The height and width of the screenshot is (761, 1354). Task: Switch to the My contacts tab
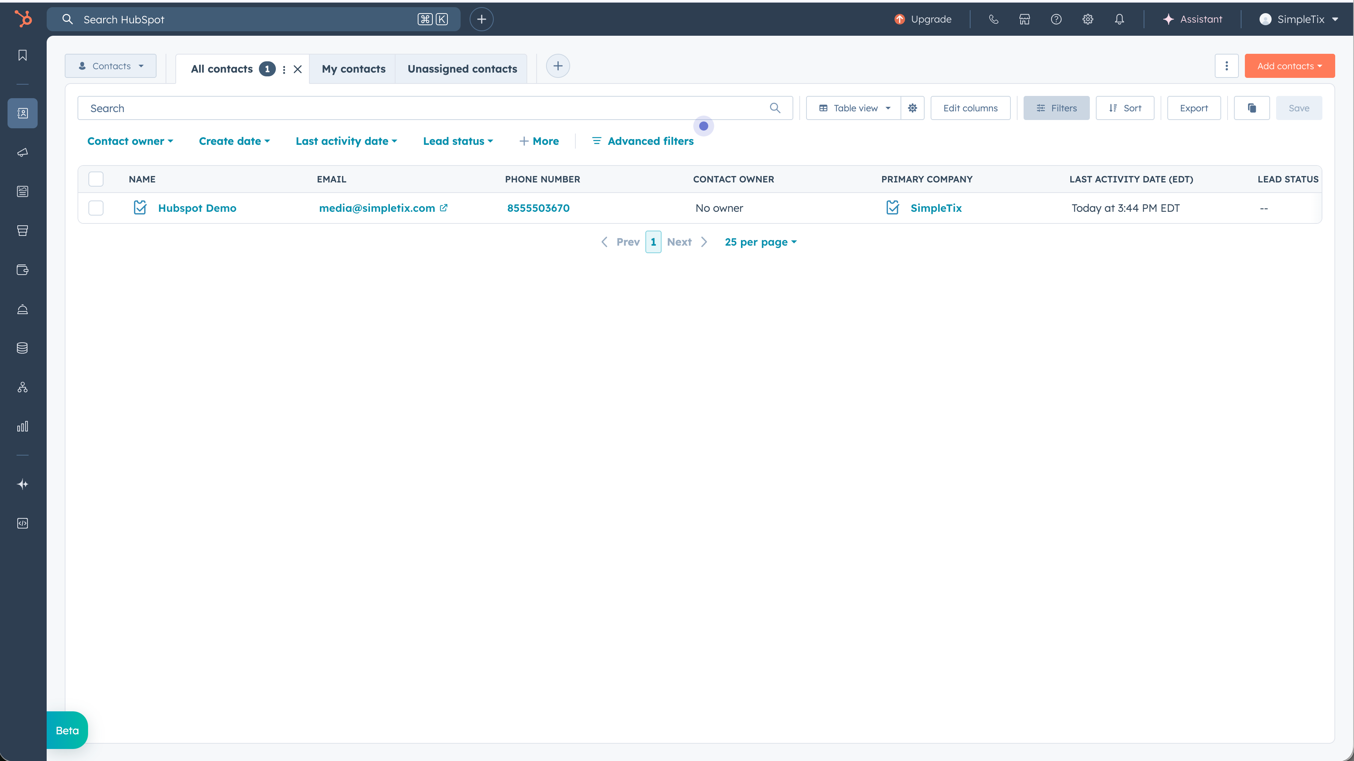coord(353,68)
